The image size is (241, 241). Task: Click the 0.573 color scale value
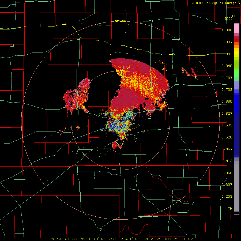point(227,125)
